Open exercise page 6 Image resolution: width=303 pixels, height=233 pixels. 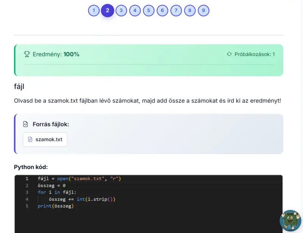(162, 11)
